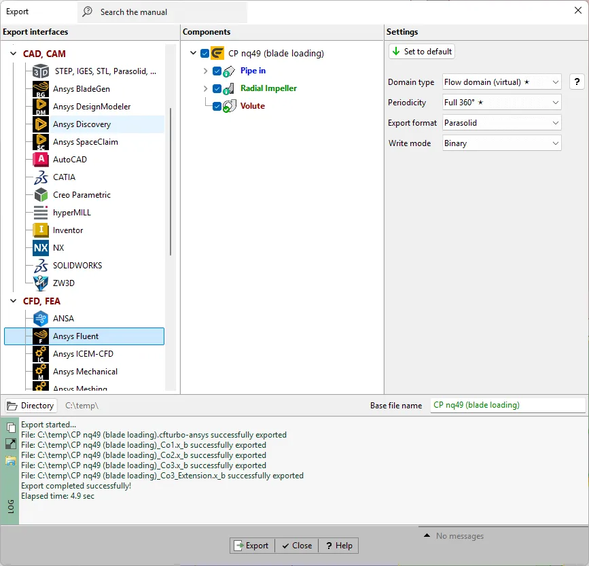Open the Export format dropdown
589x566 pixels.
pyautogui.click(x=502, y=123)
